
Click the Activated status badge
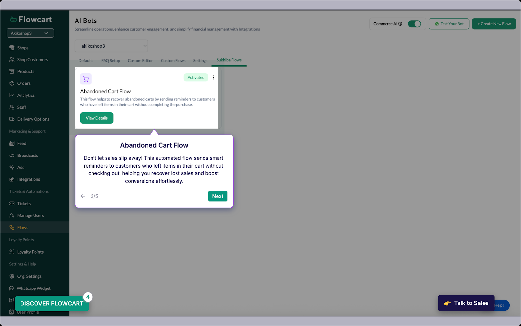pyautogui.click(x=196, y=77)
